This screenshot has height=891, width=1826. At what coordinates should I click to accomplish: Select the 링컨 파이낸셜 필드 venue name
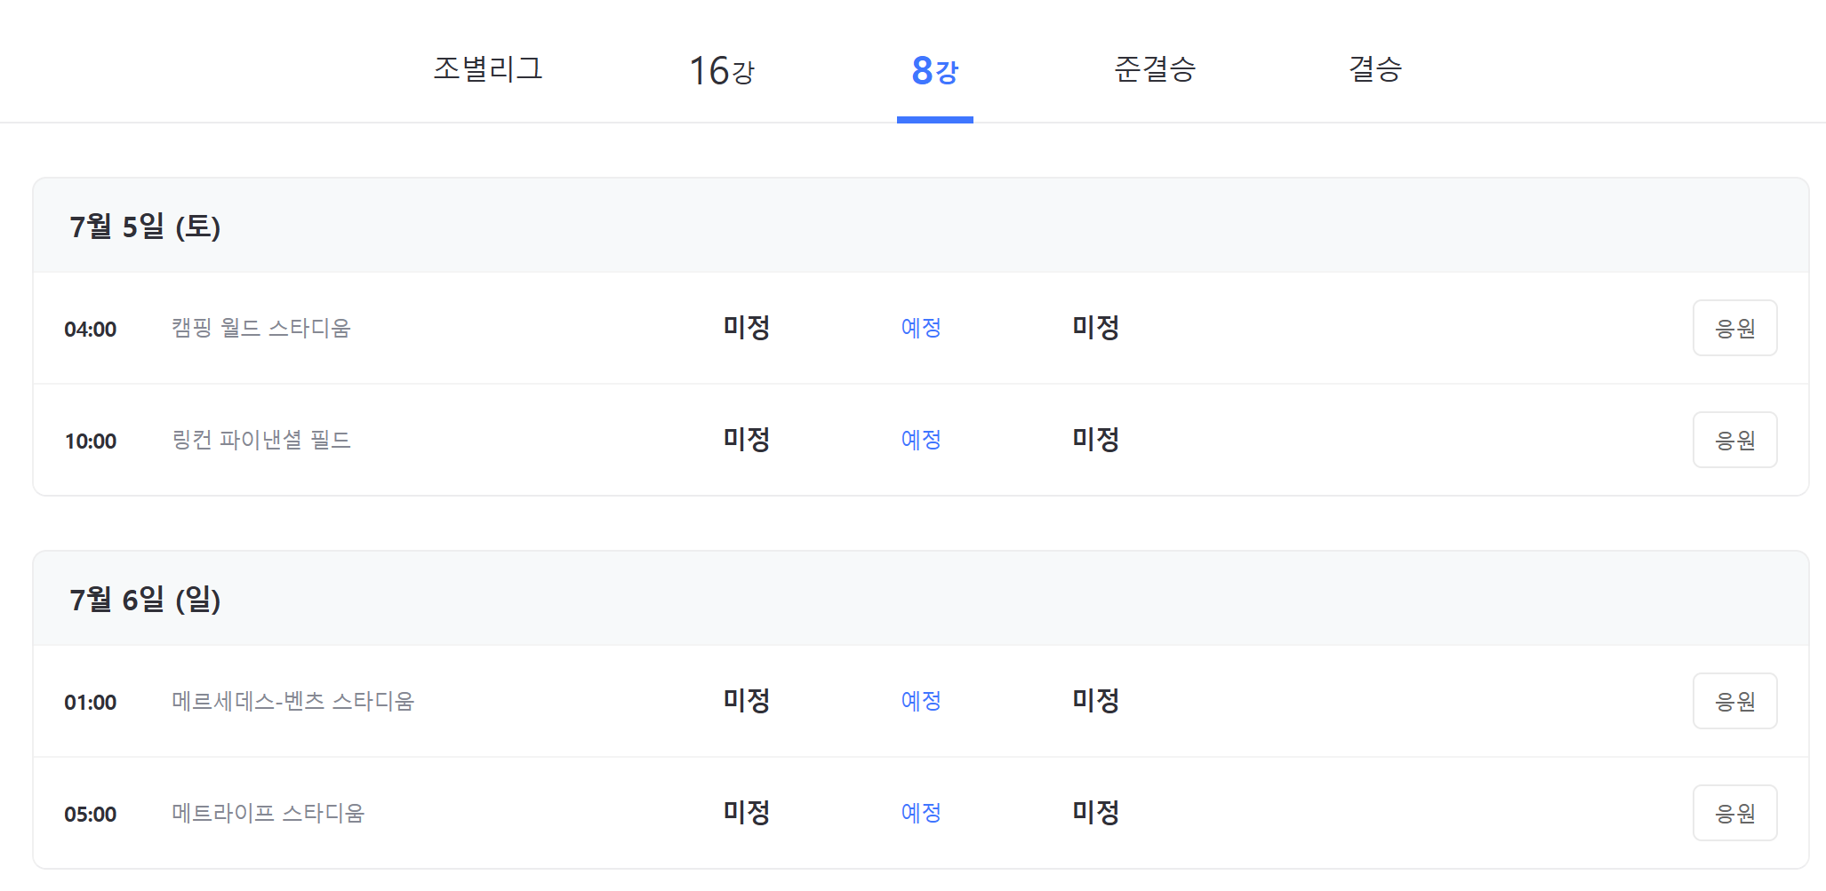[260, 439]
